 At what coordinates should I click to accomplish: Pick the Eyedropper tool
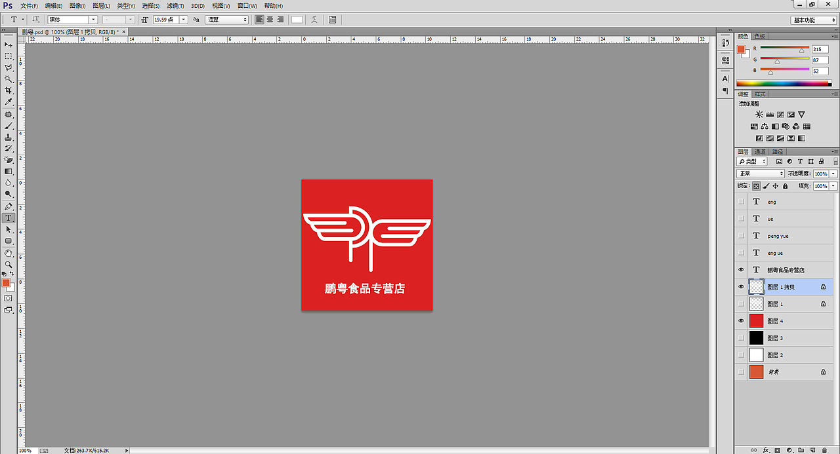pos(9,102)
